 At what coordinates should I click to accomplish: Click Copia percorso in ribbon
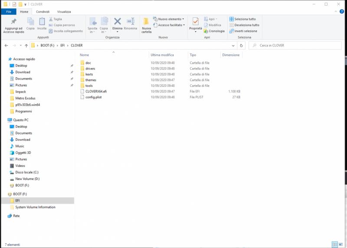(x=62, y=25)
